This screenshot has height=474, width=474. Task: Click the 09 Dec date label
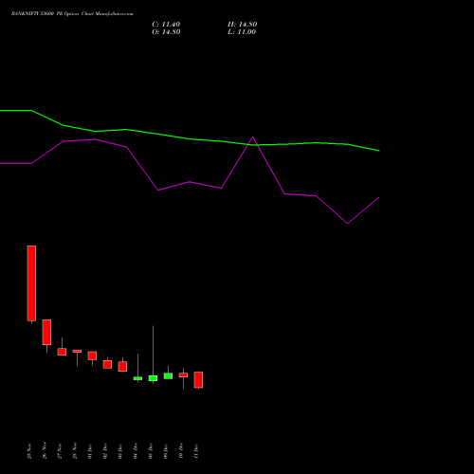166,451
